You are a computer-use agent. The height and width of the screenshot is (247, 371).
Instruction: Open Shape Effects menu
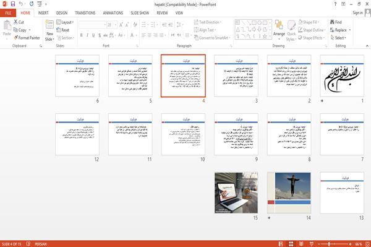point(311,38)
